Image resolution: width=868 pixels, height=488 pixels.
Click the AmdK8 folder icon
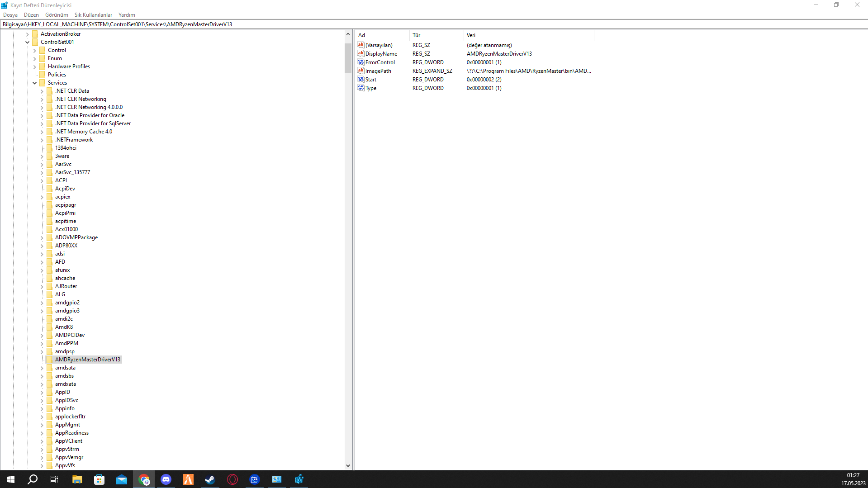click(50, 327)
